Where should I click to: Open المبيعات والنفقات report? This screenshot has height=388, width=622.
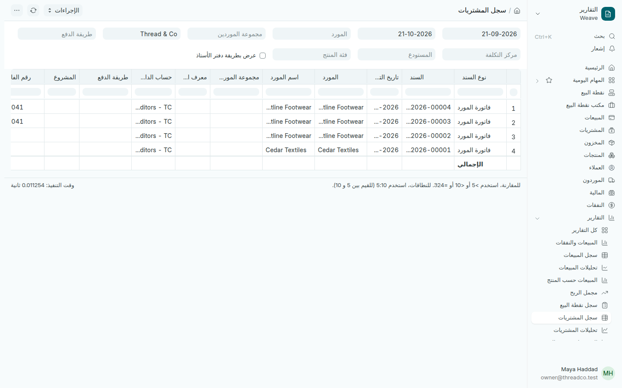[571, 243]
